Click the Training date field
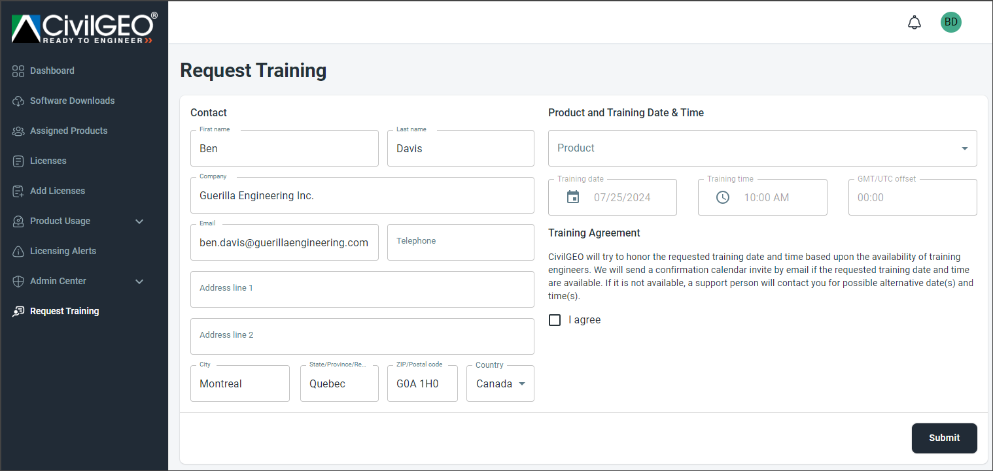 [612, 197]
